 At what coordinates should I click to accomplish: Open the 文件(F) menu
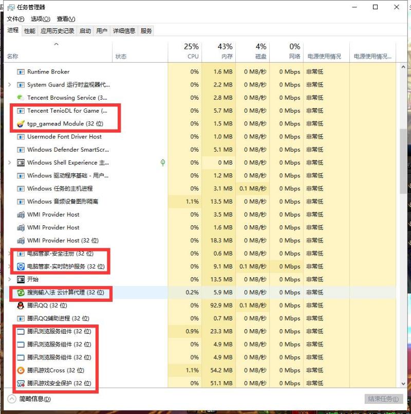tap(15, 19)
